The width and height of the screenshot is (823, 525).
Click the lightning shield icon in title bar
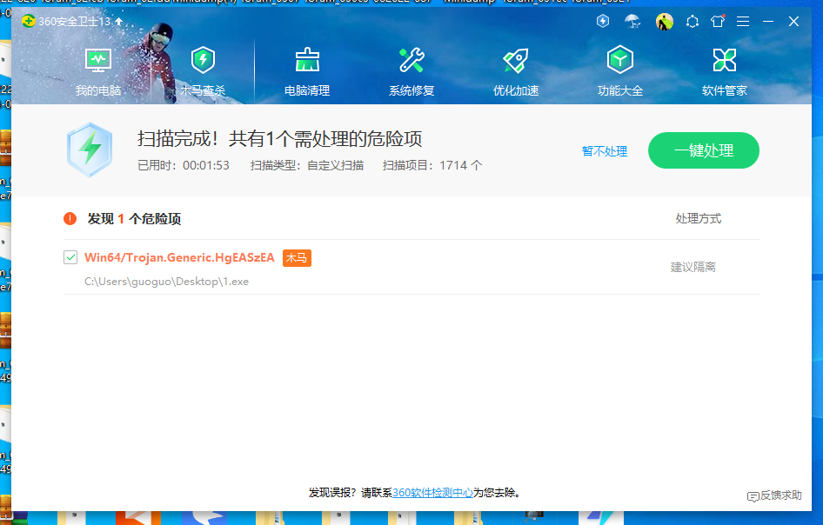603,21
